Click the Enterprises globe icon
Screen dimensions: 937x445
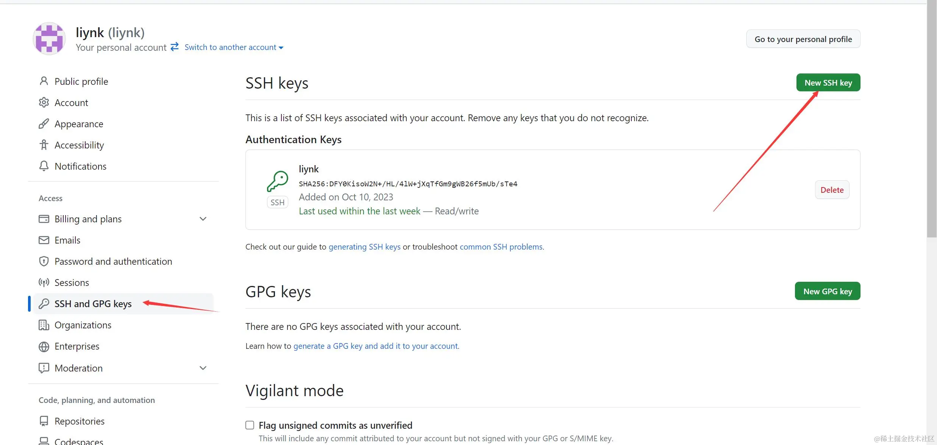44,347
